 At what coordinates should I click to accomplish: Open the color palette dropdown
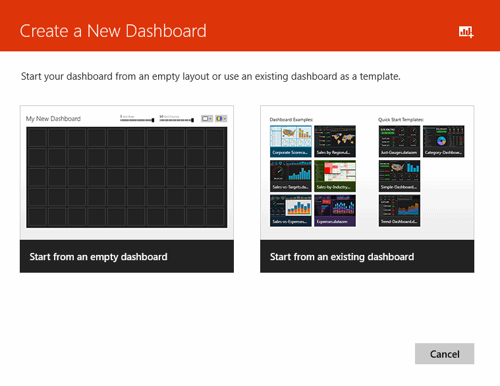pos(221,119)
